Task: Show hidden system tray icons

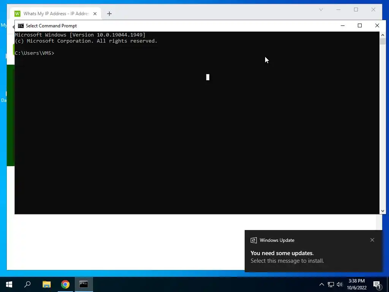Action: (x=321, y=284)
